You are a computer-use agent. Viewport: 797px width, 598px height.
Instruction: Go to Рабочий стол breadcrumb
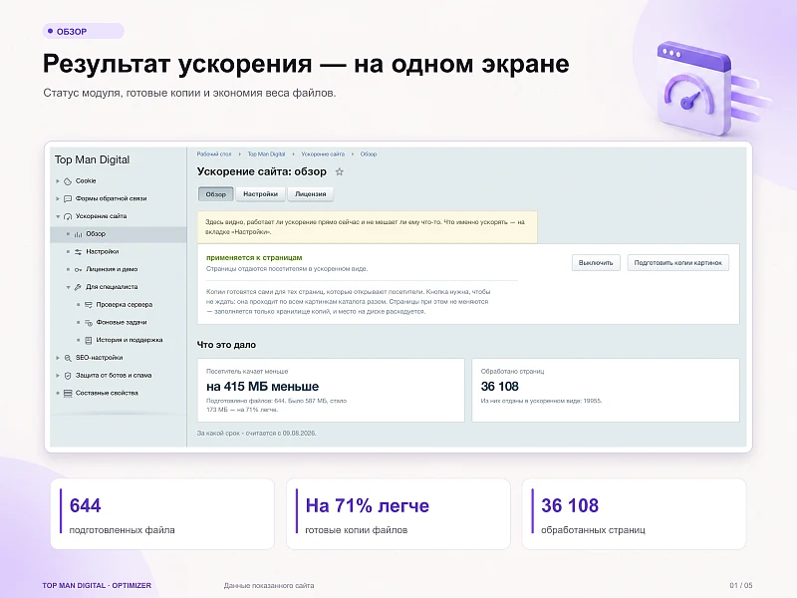(x=214, y=154)
